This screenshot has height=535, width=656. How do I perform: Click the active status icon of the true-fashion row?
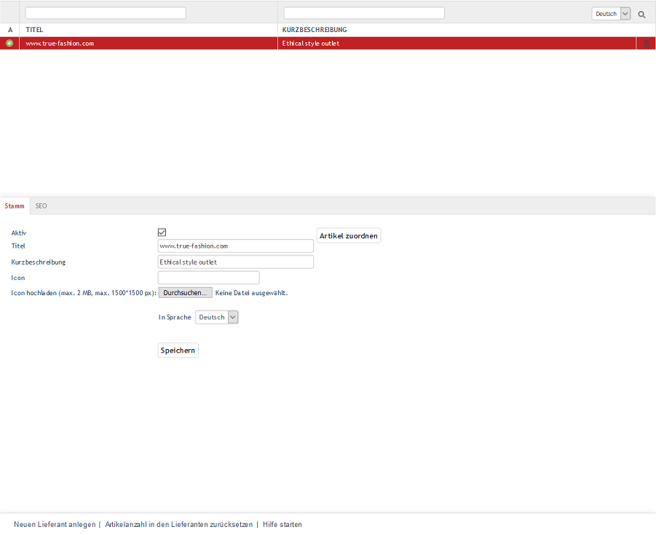coord(9,43)
